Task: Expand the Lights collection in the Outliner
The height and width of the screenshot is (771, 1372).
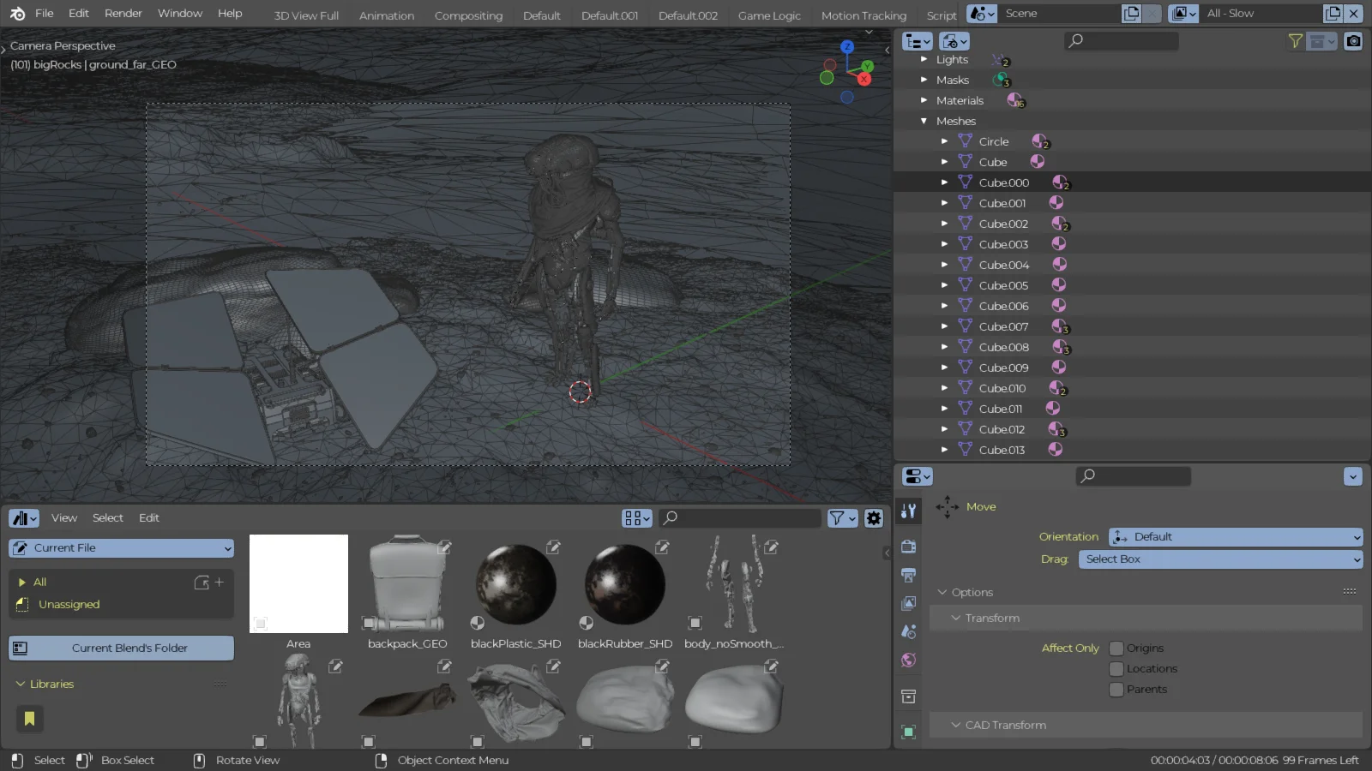Action: pyautogui.click(x=924, y=59)
